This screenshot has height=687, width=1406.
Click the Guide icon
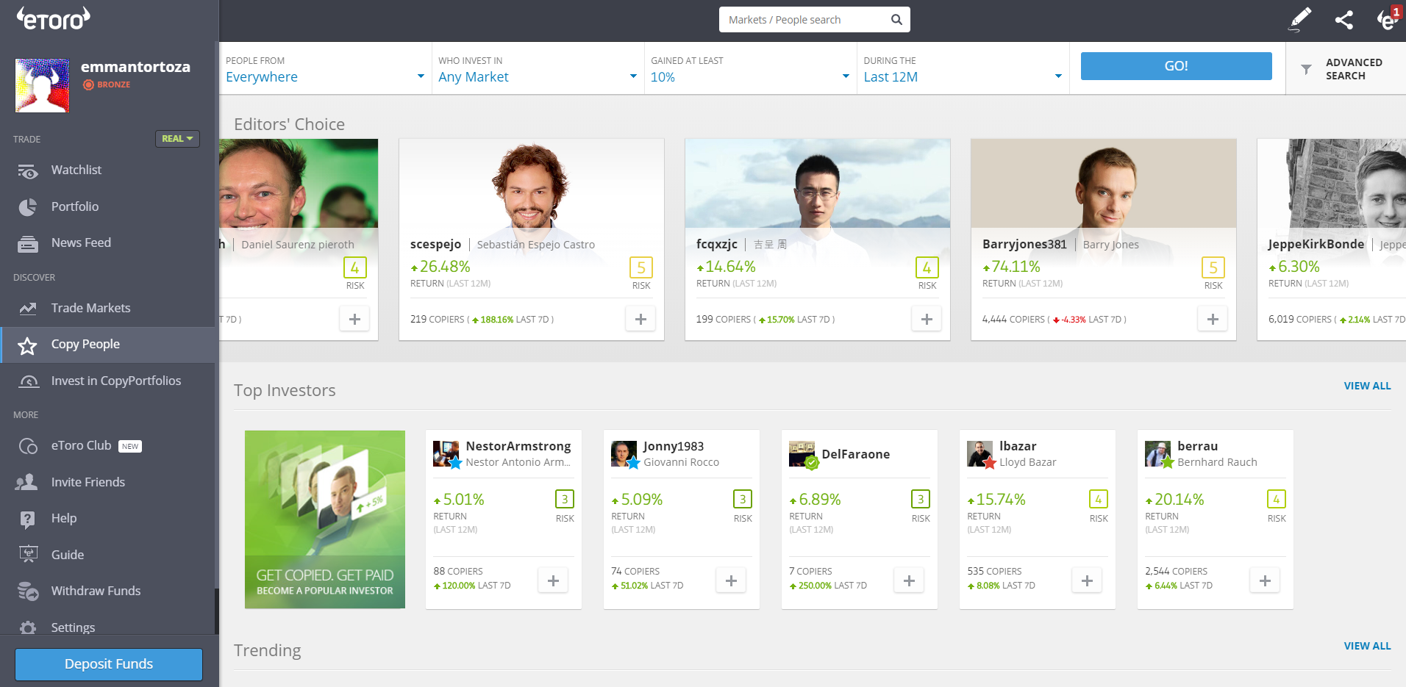(x=28, y=555)
